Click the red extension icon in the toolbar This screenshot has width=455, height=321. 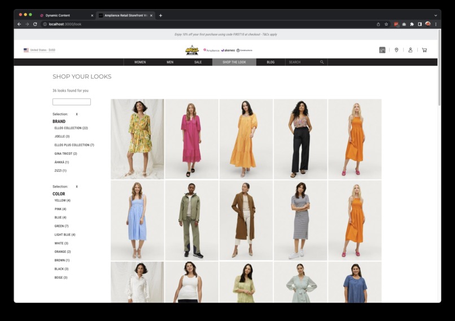coord(396,24)
